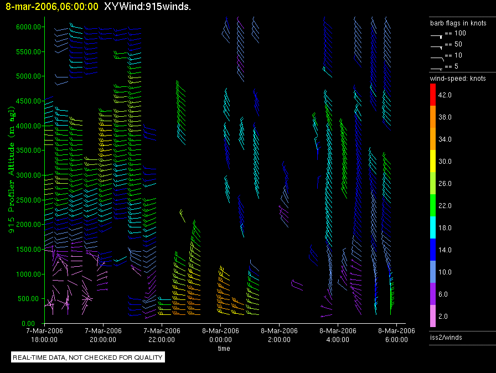
Task: Pick the cyan segment of the color bar
Action: (x=433, y=227)
